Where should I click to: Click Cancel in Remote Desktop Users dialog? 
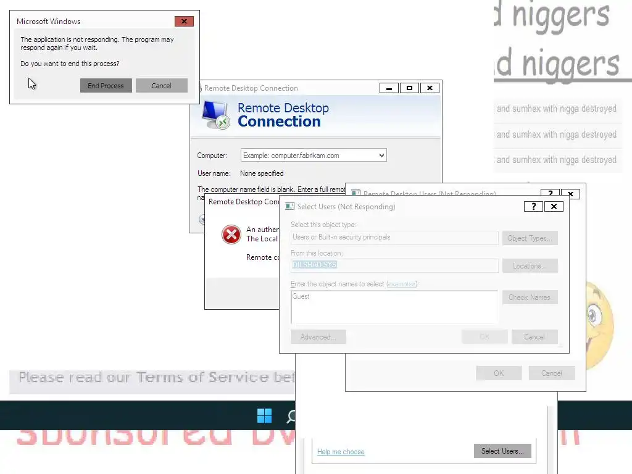click(x=552, y=373)
